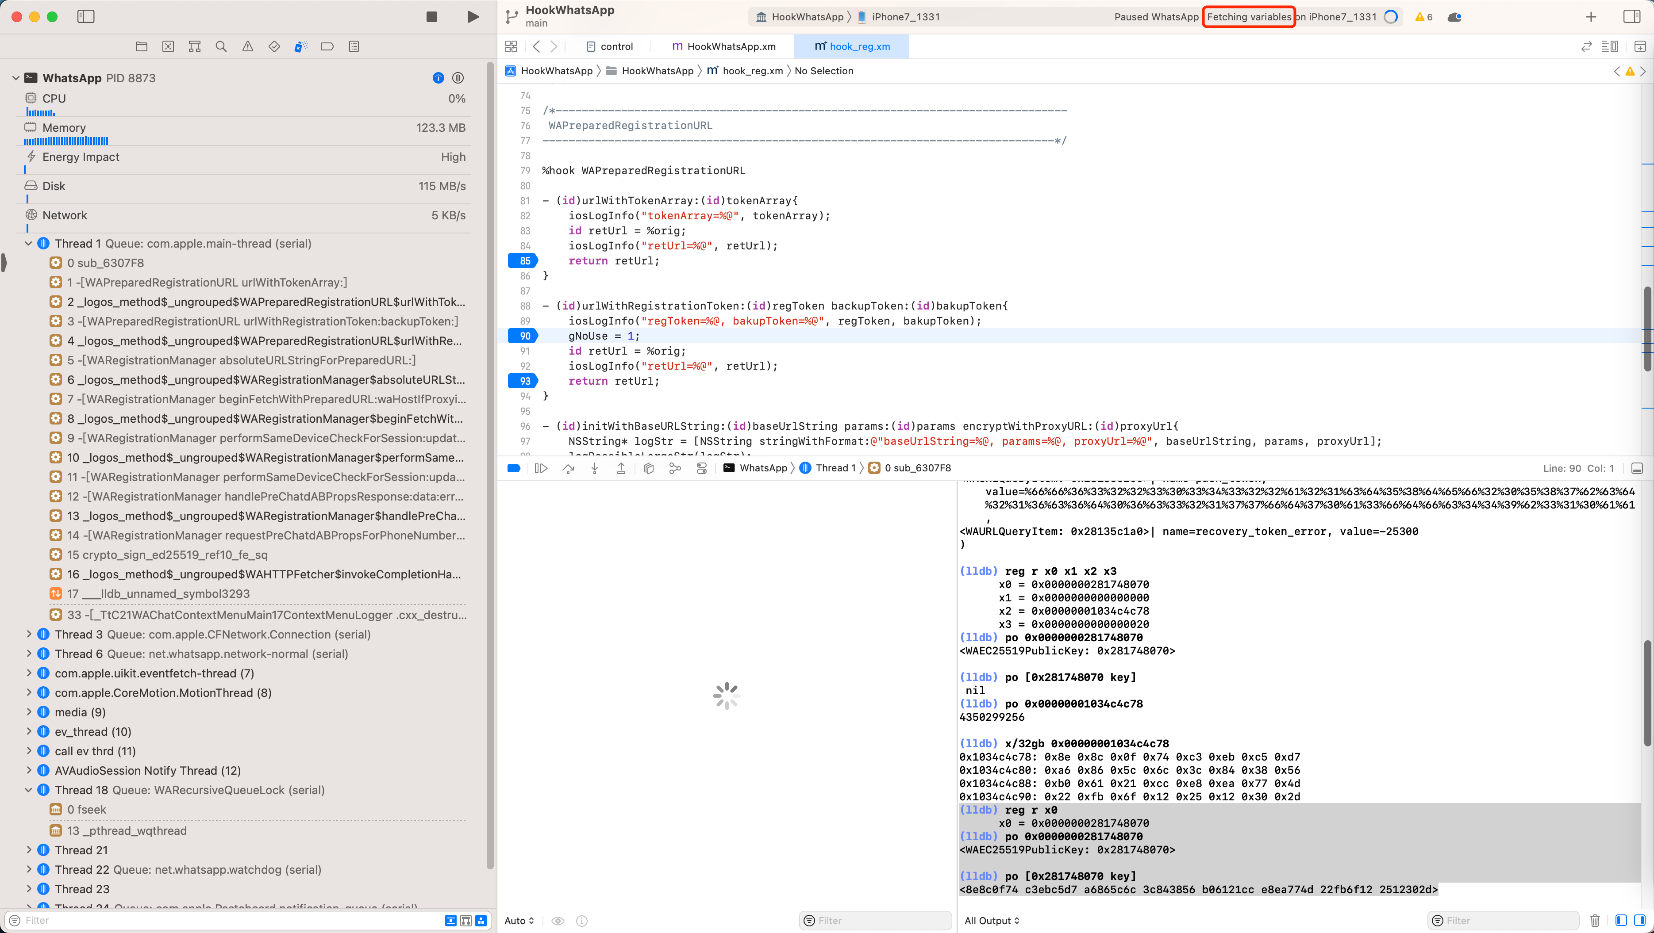Image resolution: width=1654 pixels, height=933 pixels.
Task: Open the Report navigator list icon
Action: (x=354, y=46)
